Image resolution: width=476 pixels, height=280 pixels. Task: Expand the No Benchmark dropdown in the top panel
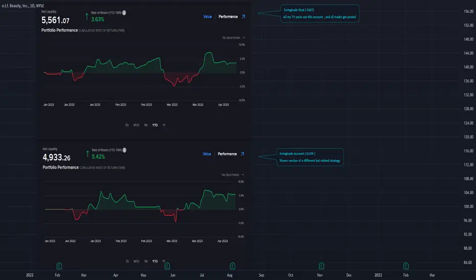(x=234, y=38)
